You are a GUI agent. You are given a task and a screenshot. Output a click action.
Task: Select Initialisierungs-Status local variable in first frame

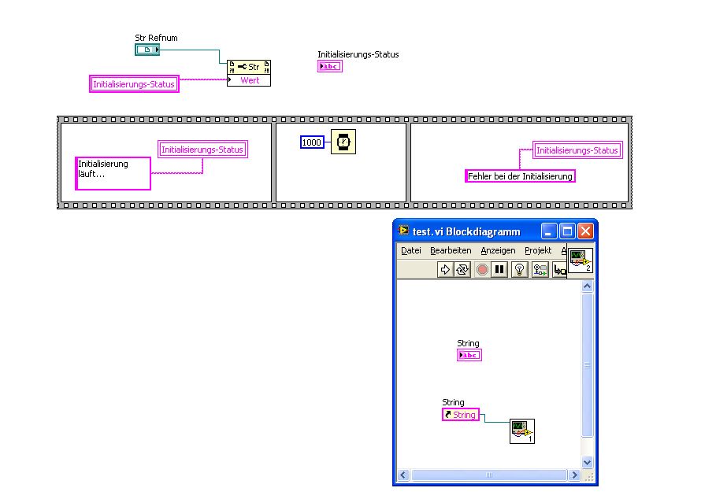[202, 150]
